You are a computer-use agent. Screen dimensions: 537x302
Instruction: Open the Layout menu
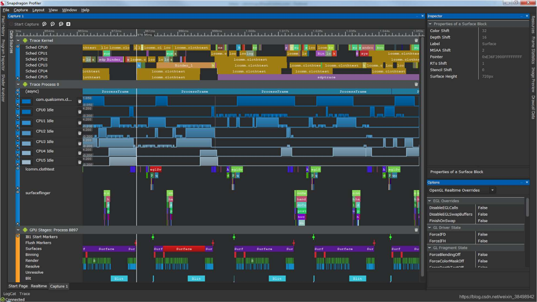[38, 10]
